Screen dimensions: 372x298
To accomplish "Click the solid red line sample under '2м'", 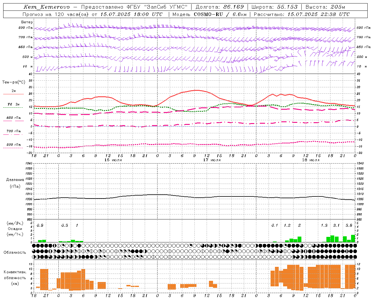I will (x=13, y=94).
